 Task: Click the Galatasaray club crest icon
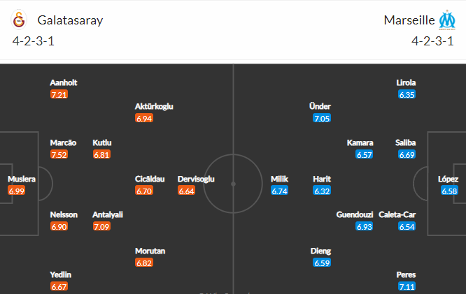tap(19, 20)
